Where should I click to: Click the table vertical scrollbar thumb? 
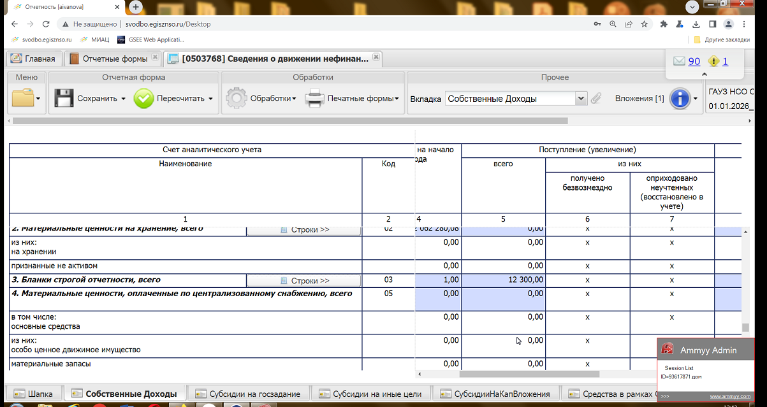[x=745, y=328]
